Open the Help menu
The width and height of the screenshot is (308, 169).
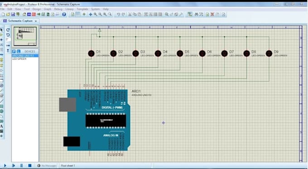(106, 9)
